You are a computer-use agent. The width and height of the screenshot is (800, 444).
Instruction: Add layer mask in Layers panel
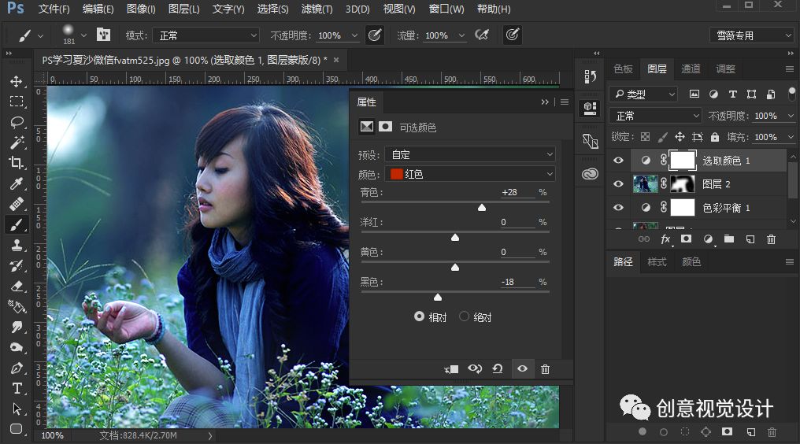687,239
